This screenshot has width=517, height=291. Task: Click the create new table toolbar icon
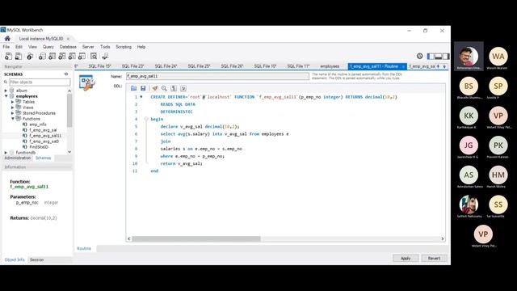52,57
